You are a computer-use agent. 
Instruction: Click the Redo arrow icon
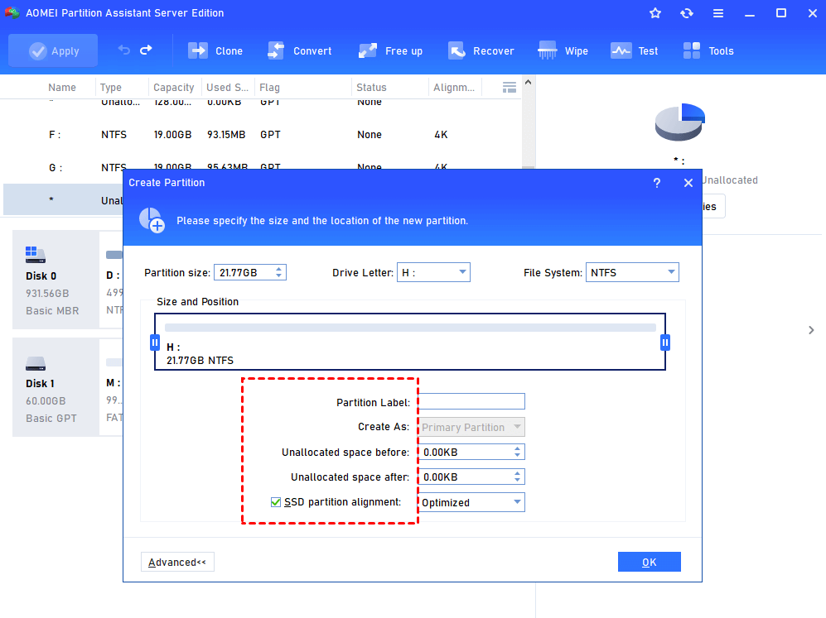146,50
